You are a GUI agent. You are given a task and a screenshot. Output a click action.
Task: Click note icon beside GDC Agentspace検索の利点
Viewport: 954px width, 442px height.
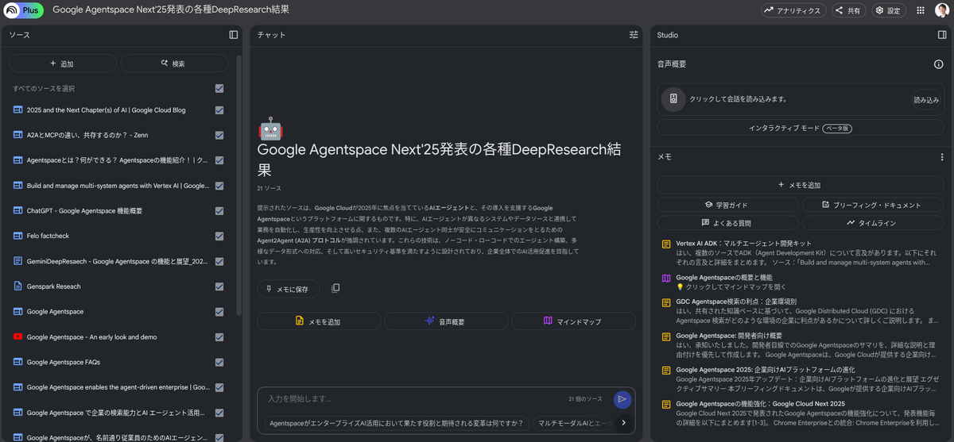pyautogui.click(x=666, y=302)
